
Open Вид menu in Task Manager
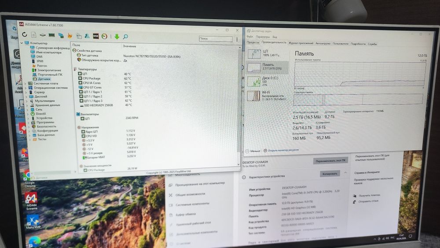(275, 37)
